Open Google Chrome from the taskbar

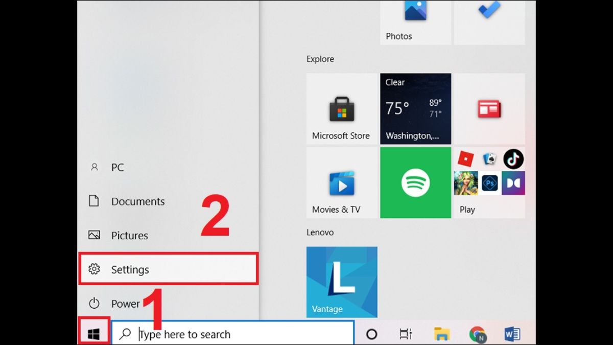pyautogui.click(x=478, y=334)
